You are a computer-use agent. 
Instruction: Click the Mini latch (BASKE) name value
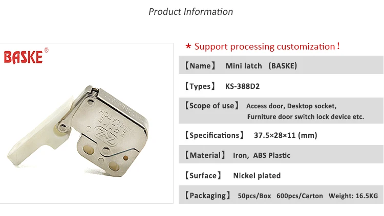pyautogui.click(x=261, y=66)
